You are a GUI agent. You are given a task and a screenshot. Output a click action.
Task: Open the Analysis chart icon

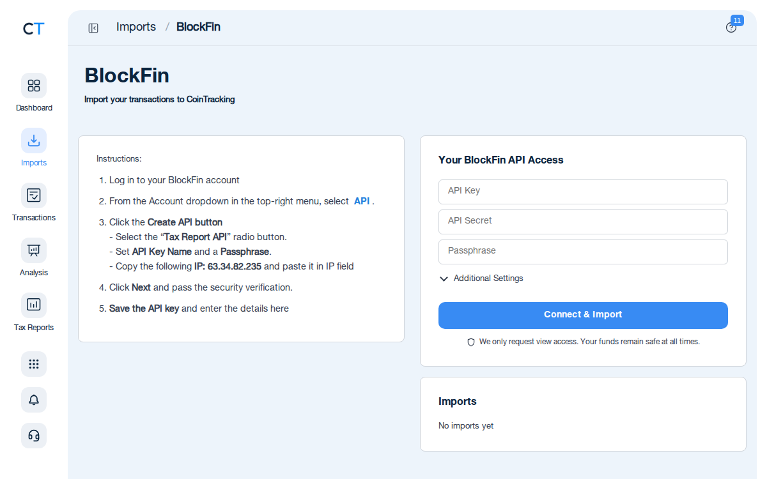(34, 250)
